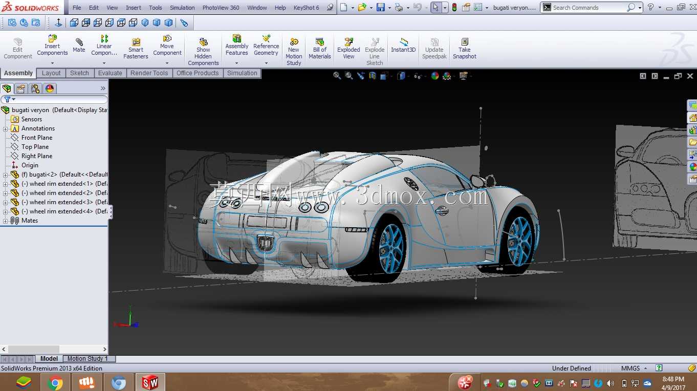Viewport: 697px width, 391px height.
Task: Click the Insert Components tool icon
Action: pos(52,39)
